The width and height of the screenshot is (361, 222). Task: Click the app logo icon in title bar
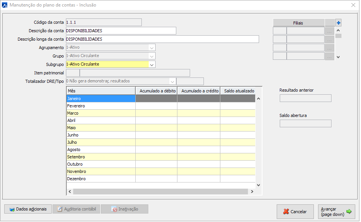click(5, 5)
